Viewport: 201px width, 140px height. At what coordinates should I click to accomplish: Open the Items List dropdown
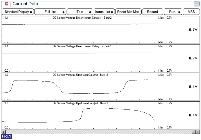click(104, 12)
